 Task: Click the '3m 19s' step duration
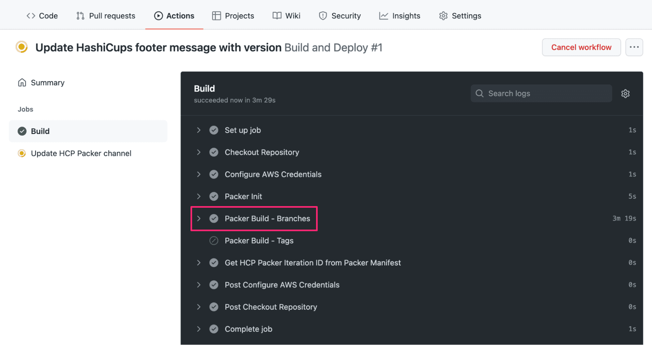pos(624,218)
